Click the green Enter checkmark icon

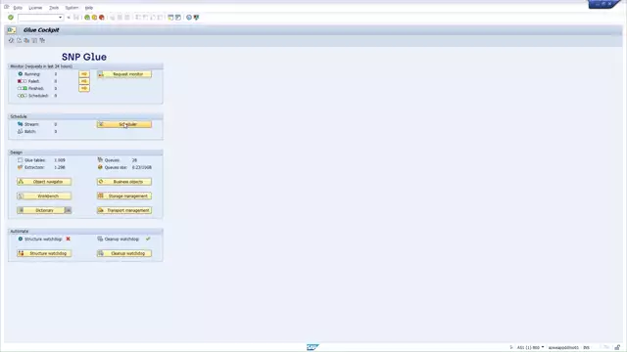click(x=11, y=18)
